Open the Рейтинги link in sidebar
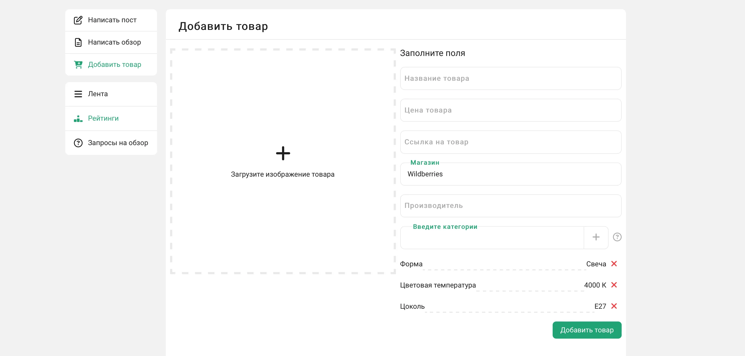Viewport: 745px width, 356px height. click(x=103, y=118)
